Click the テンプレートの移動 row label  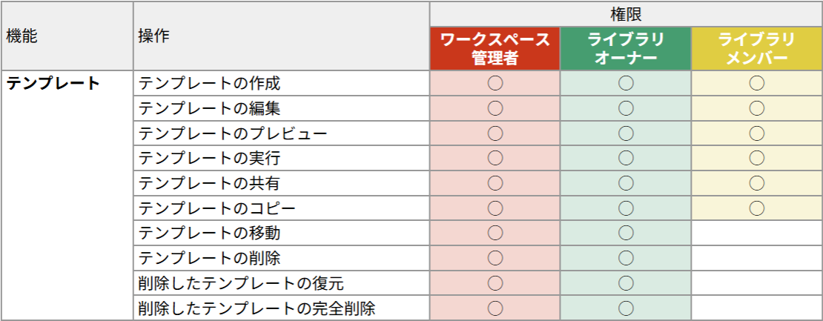pyautogui.click(x=210, y=233)
